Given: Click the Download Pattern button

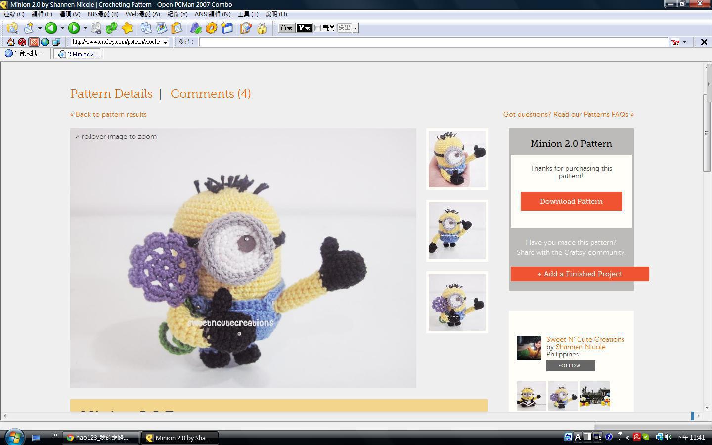Looking at the screenshot, I should [x=571, y=201].
